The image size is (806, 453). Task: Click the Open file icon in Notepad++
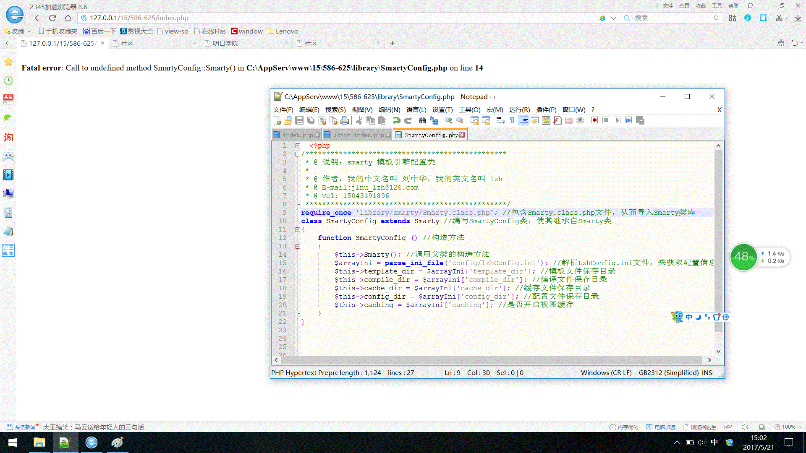pyautogui.click(x=288, y=121)
